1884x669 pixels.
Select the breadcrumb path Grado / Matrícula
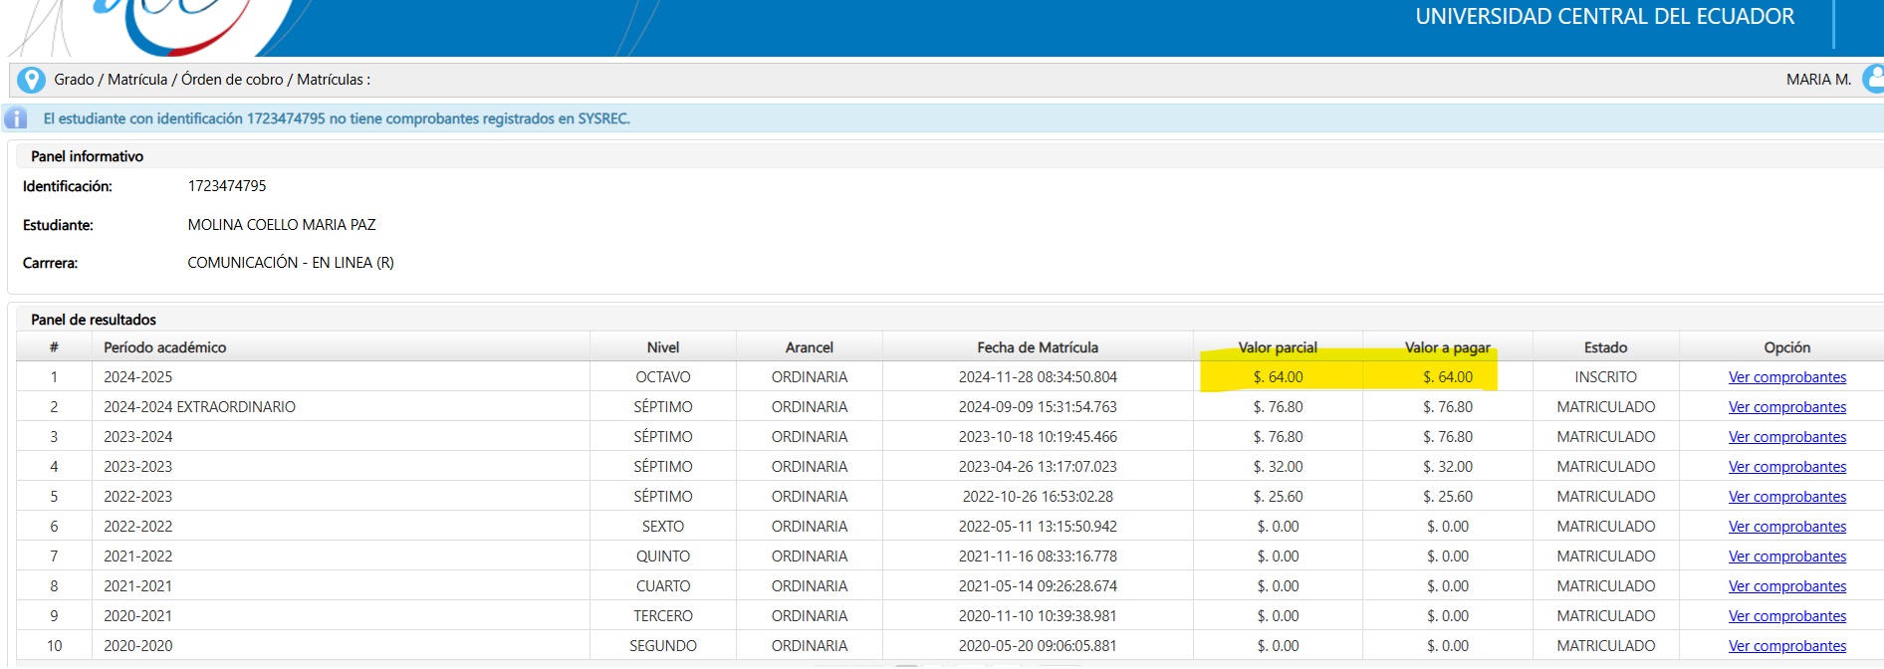coord(111,80)
